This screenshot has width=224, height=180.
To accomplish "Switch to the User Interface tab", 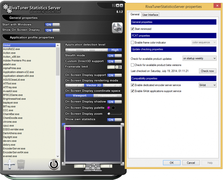I will (x=150, y=15).
